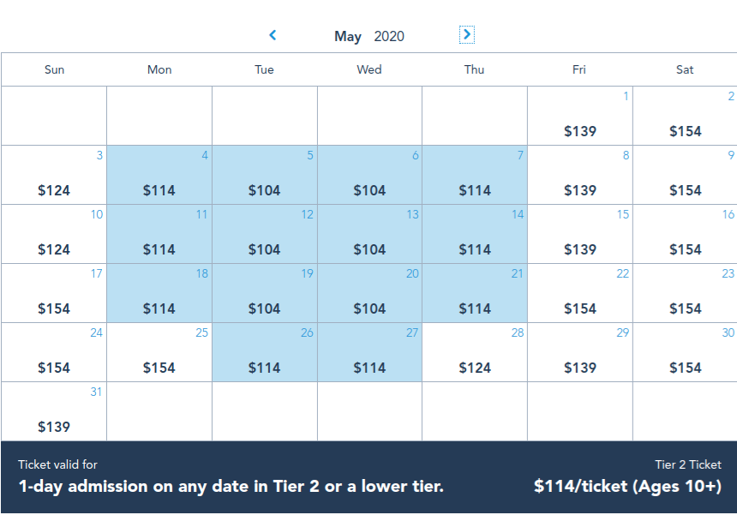Choose Sunday May 17 at $154
Viewport: 737px width, 515px height.
point(54,293)
